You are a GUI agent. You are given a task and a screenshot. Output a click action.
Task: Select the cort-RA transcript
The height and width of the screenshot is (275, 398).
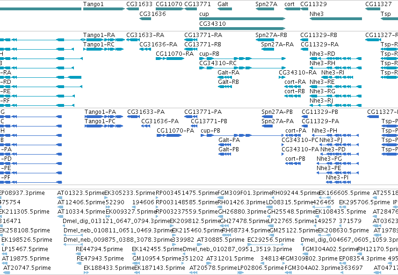292,87
